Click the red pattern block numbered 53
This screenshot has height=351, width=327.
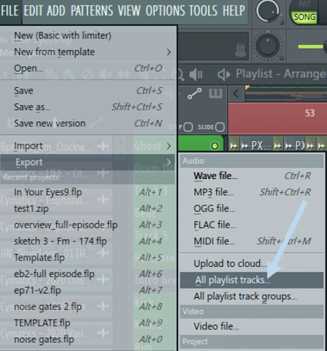(278, 118)
